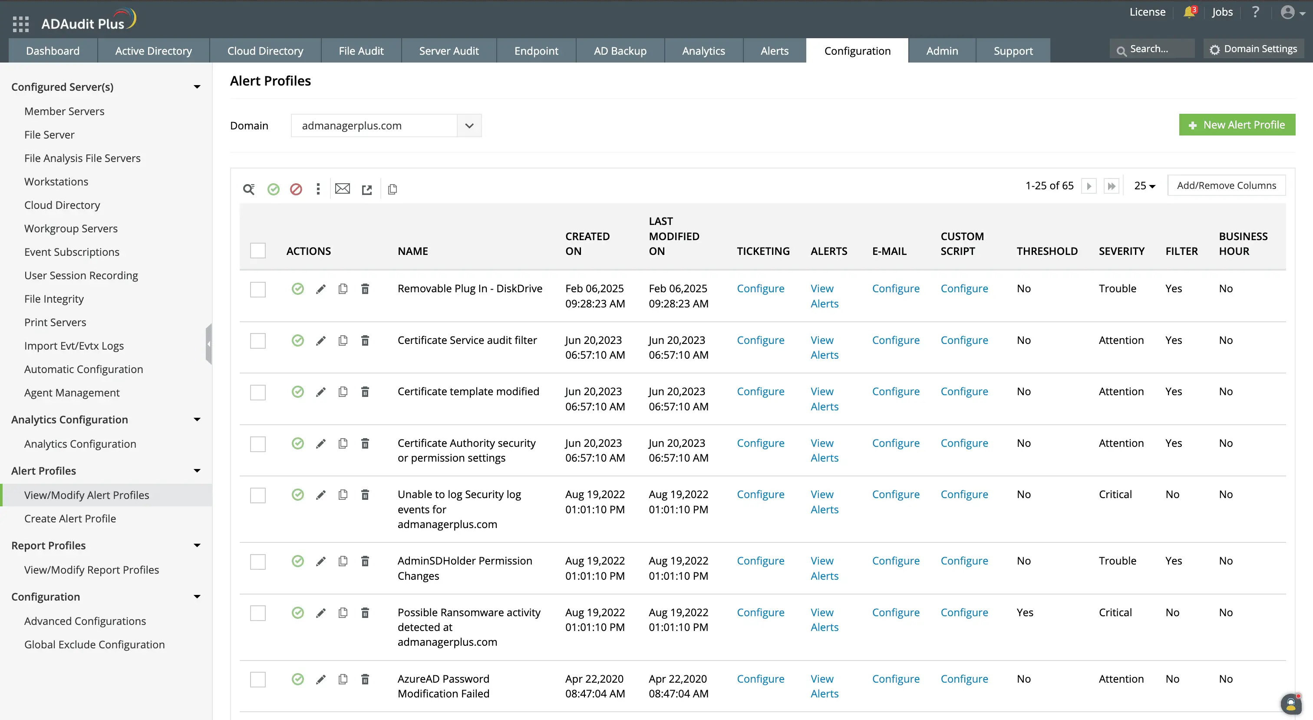Collapse the Configuration sidebar section
The image size is (1313, 720).
pos(197,597)
